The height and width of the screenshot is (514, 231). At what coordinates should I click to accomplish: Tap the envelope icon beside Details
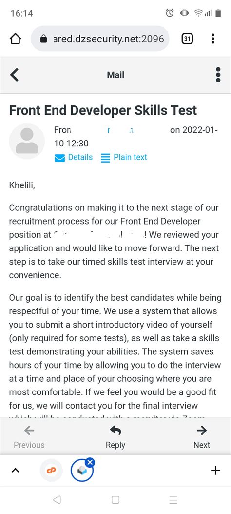point(59,159)
